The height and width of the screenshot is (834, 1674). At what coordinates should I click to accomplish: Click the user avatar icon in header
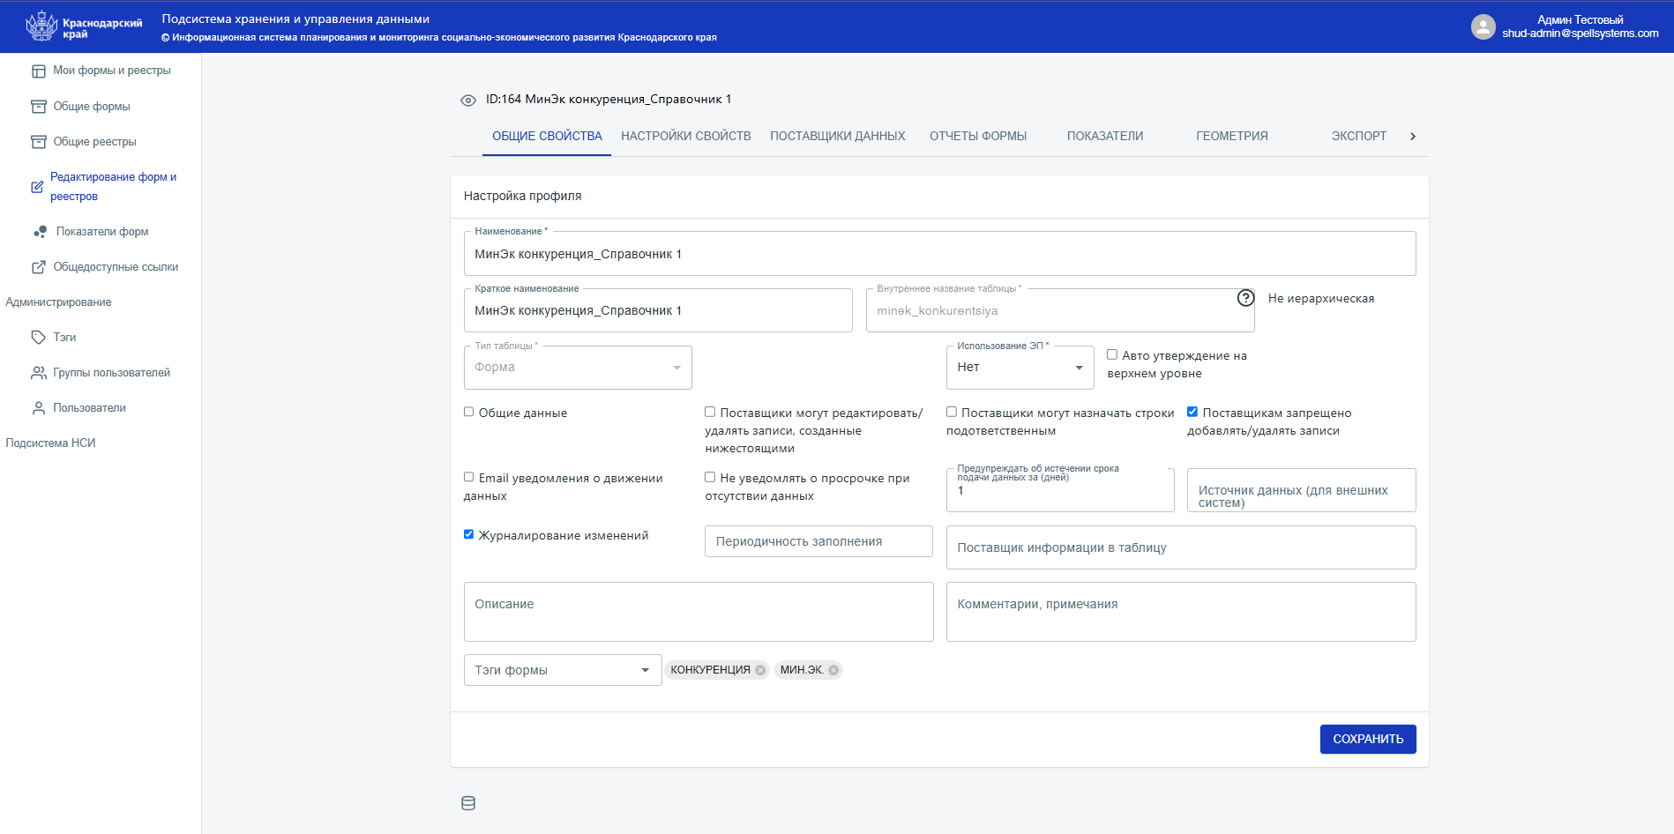coord(1483,26)
